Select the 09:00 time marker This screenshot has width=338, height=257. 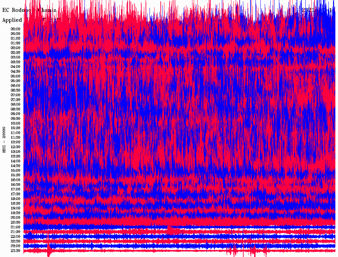[16, 114]
